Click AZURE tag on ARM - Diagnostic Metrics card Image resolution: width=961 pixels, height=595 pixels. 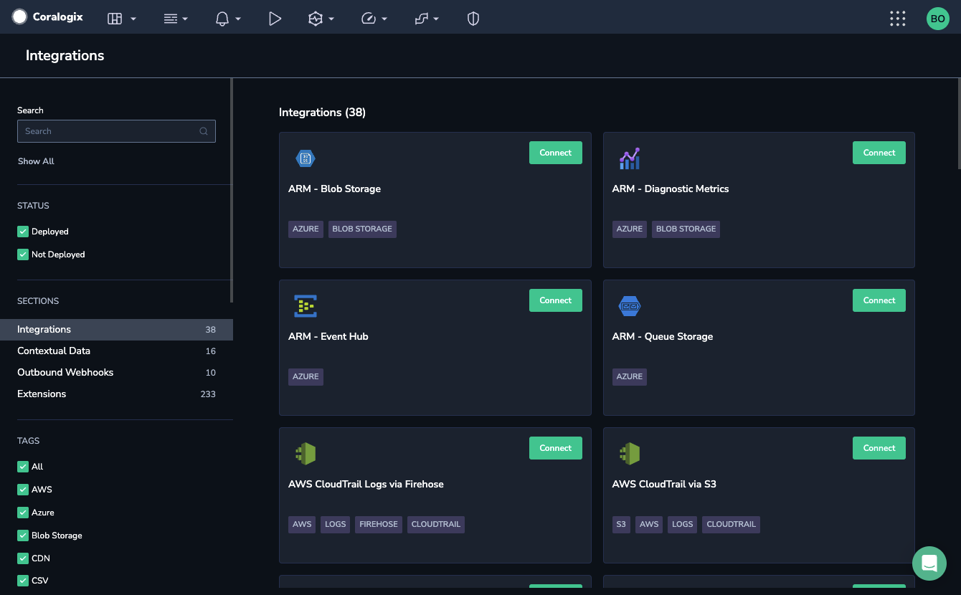pos(630,229)
